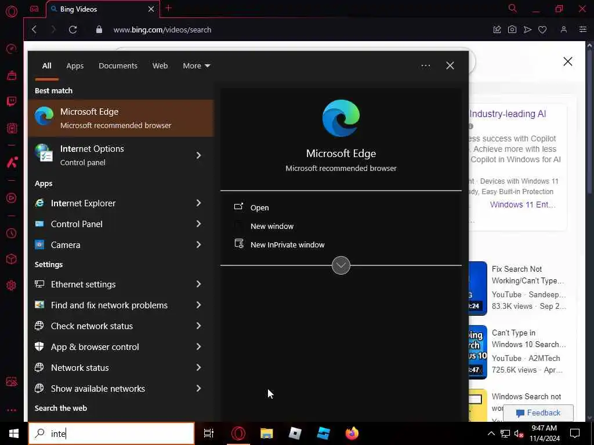Open File Explorer from taskbar

267,433
